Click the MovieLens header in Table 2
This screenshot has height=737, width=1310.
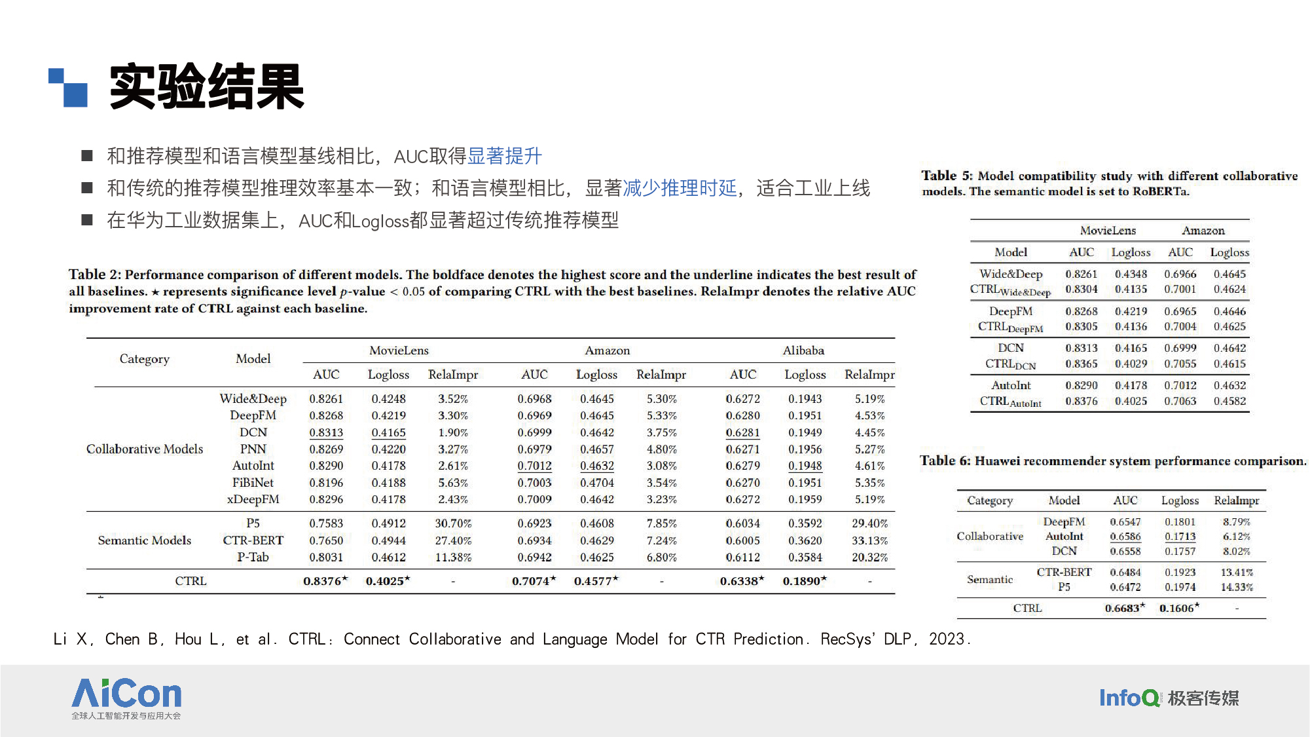point(399,350)
